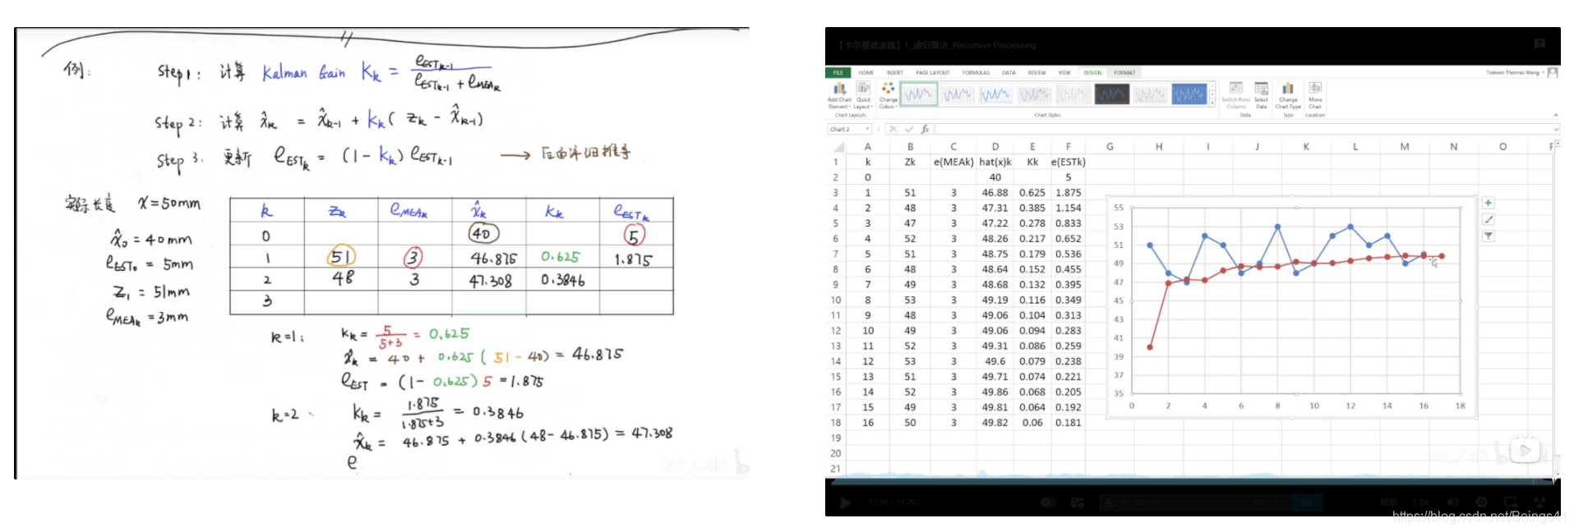This screenshot has height=532, width=1574.
Task: Apply the dark black chart style thumbnail
Action: point(1111,95)
